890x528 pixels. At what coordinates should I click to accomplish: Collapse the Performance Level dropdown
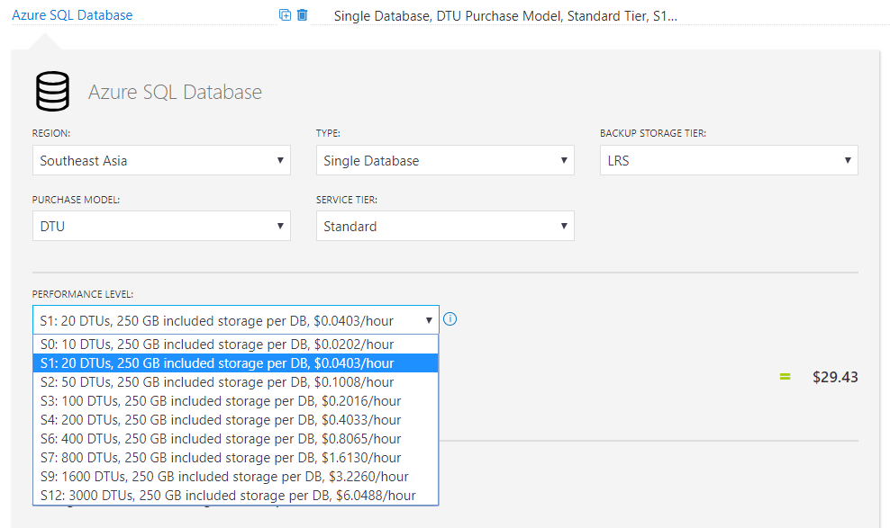pos(235,320)
